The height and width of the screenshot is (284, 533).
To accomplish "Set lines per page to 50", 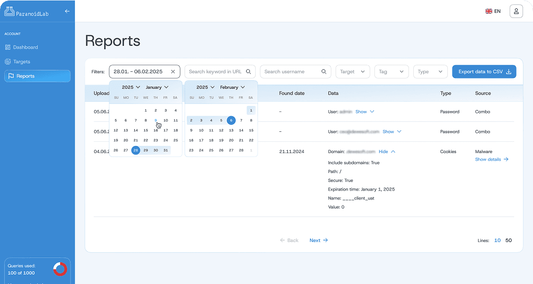I will pyautogui.click(x=508, y=241).
